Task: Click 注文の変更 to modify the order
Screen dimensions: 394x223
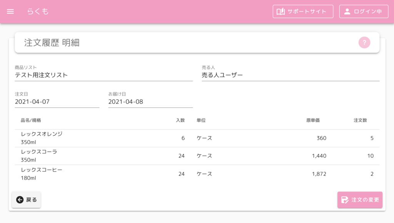Action: click(360, 200)
